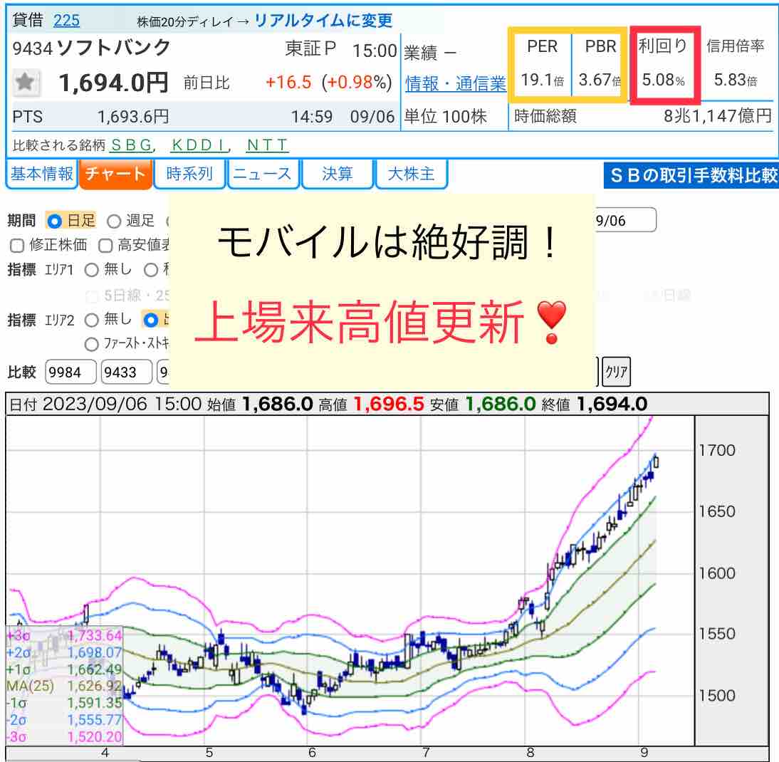Click the 高値 1,696.5 value in chart header
The height and width of the screenshot is (762, 779).
[389, 405]
